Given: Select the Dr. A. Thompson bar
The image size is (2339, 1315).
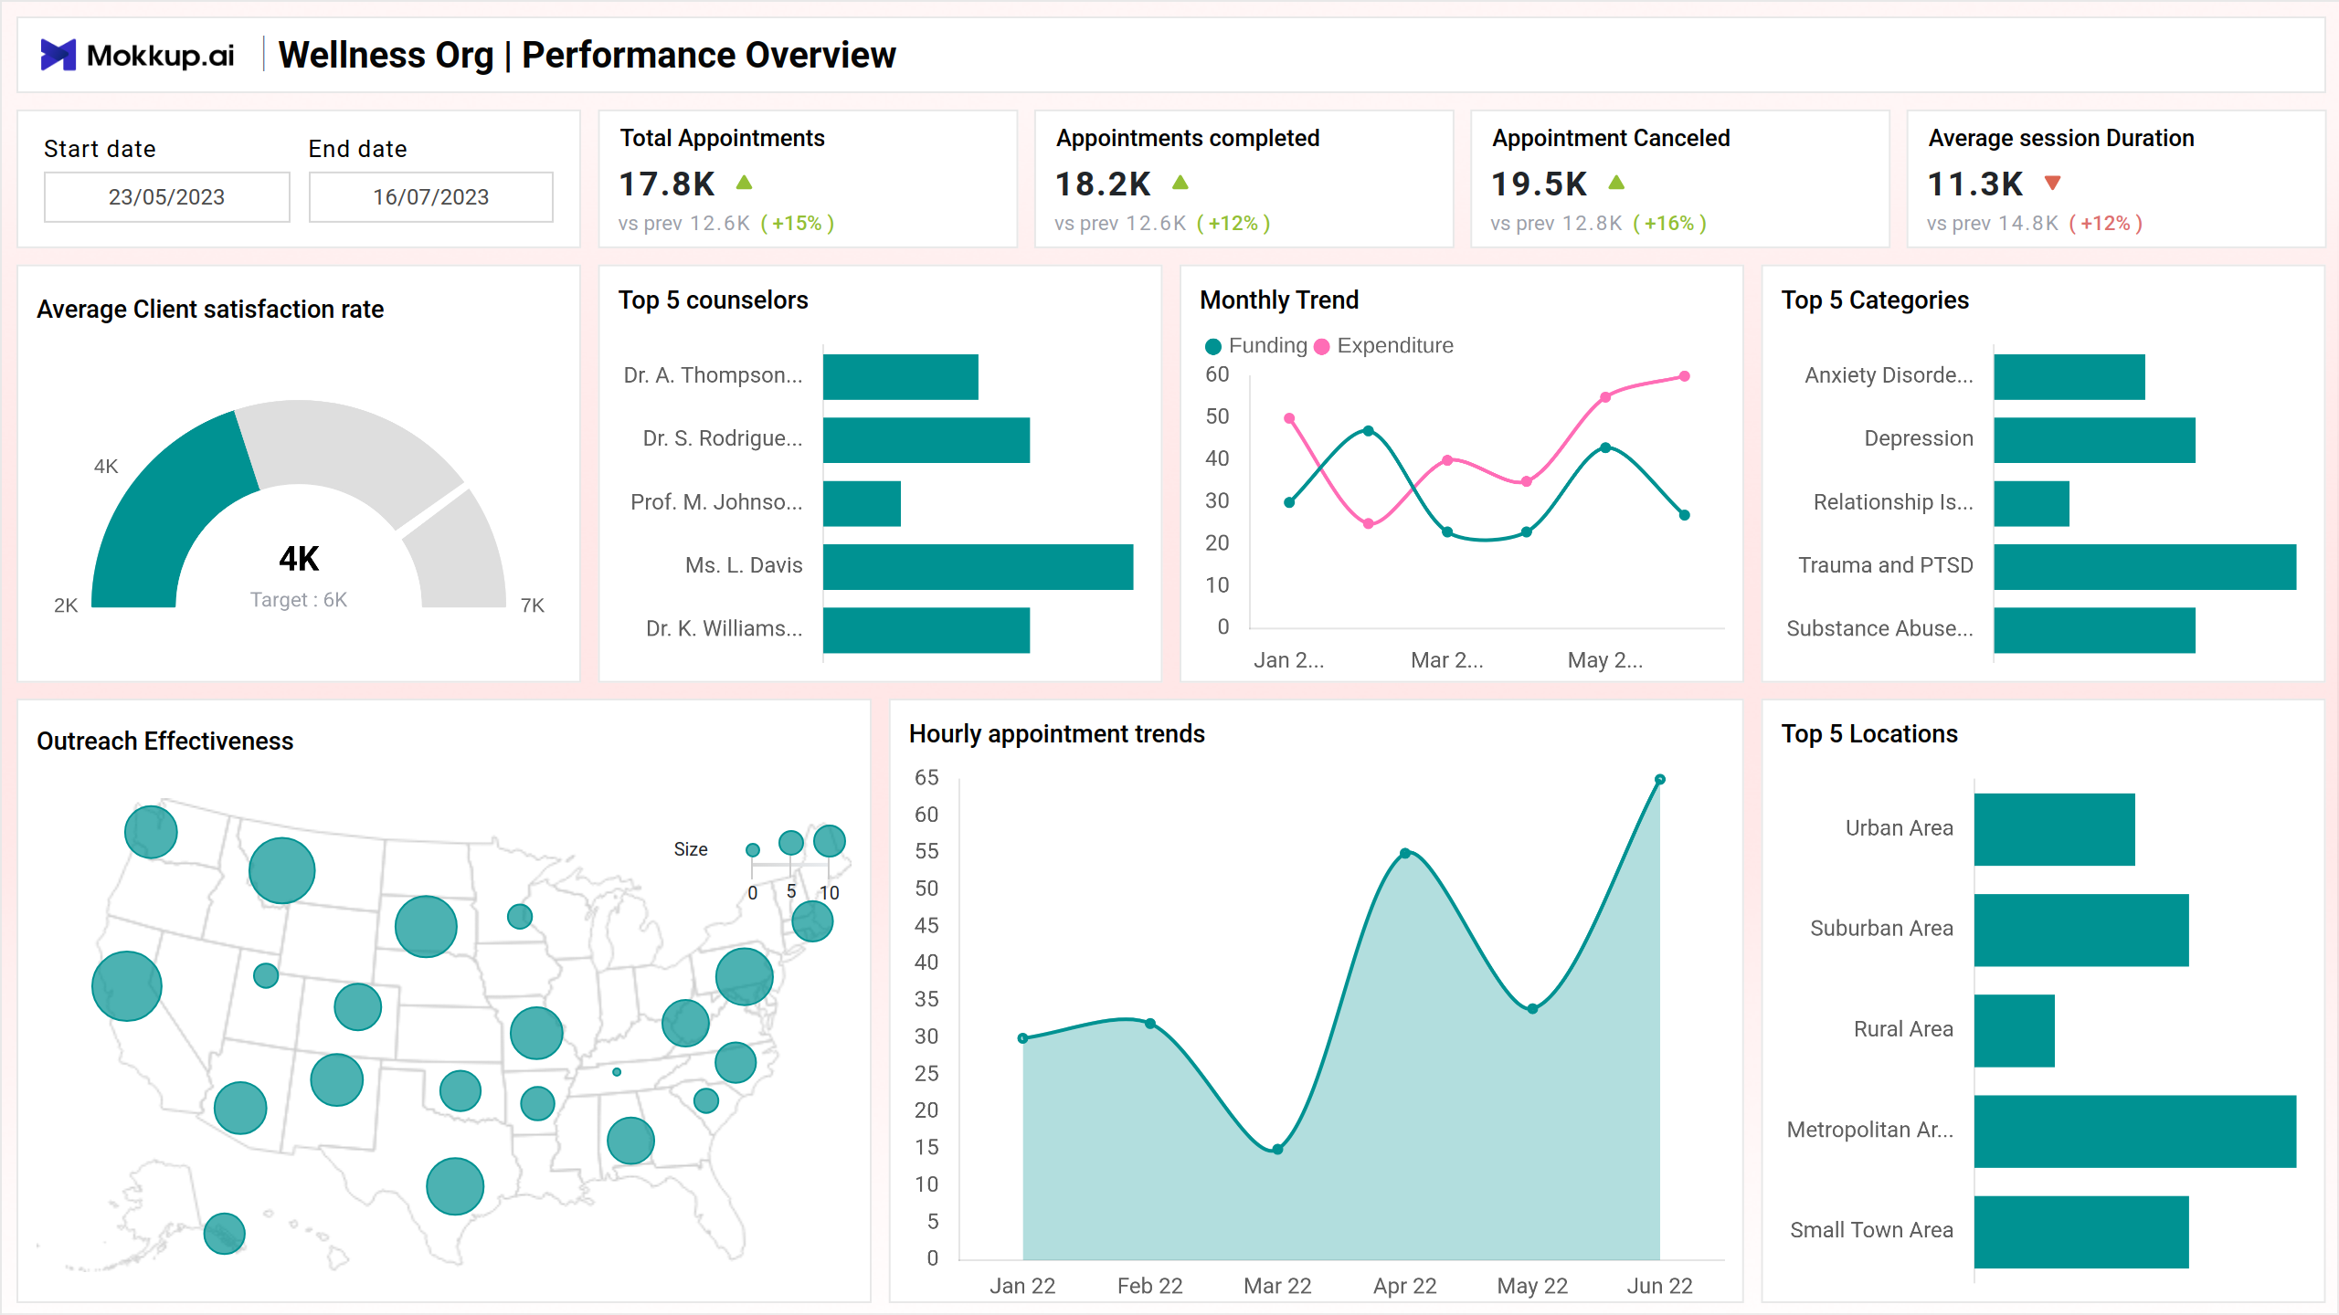Looking at the screenshot, I should (x=901, y=377).
